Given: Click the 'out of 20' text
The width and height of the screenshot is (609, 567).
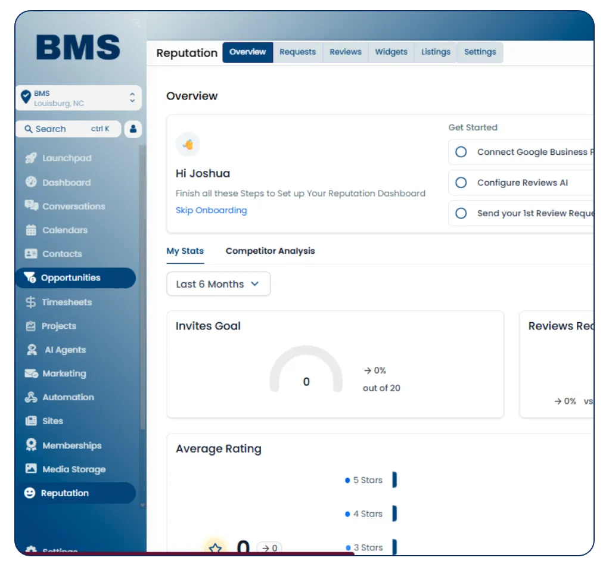Looking at the screenshot, I should [x=381, y=388].
